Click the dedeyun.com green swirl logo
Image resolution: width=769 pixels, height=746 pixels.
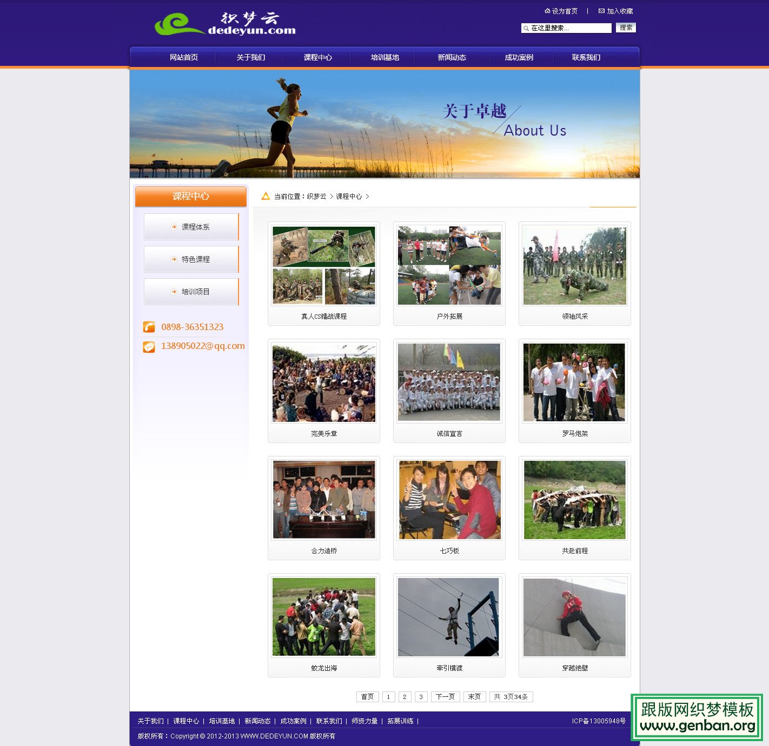(178, 25)
